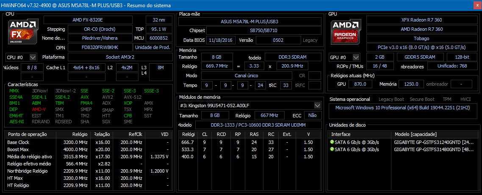Click the FMA4 feature label
482x195 pixels.
[x=86, y=103]
